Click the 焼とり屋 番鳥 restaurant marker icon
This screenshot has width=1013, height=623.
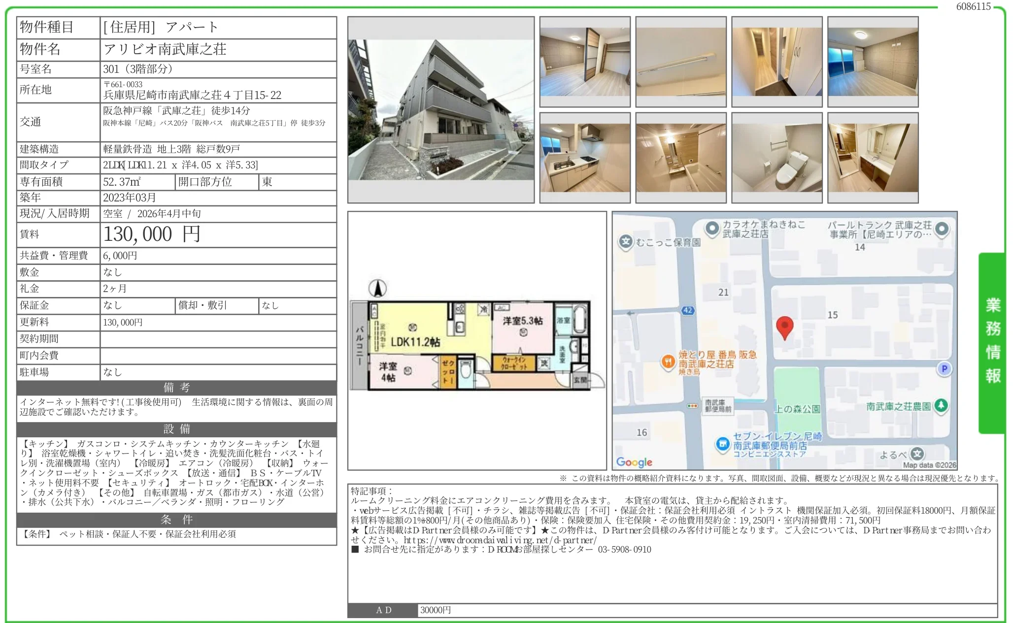pos(668,362)
